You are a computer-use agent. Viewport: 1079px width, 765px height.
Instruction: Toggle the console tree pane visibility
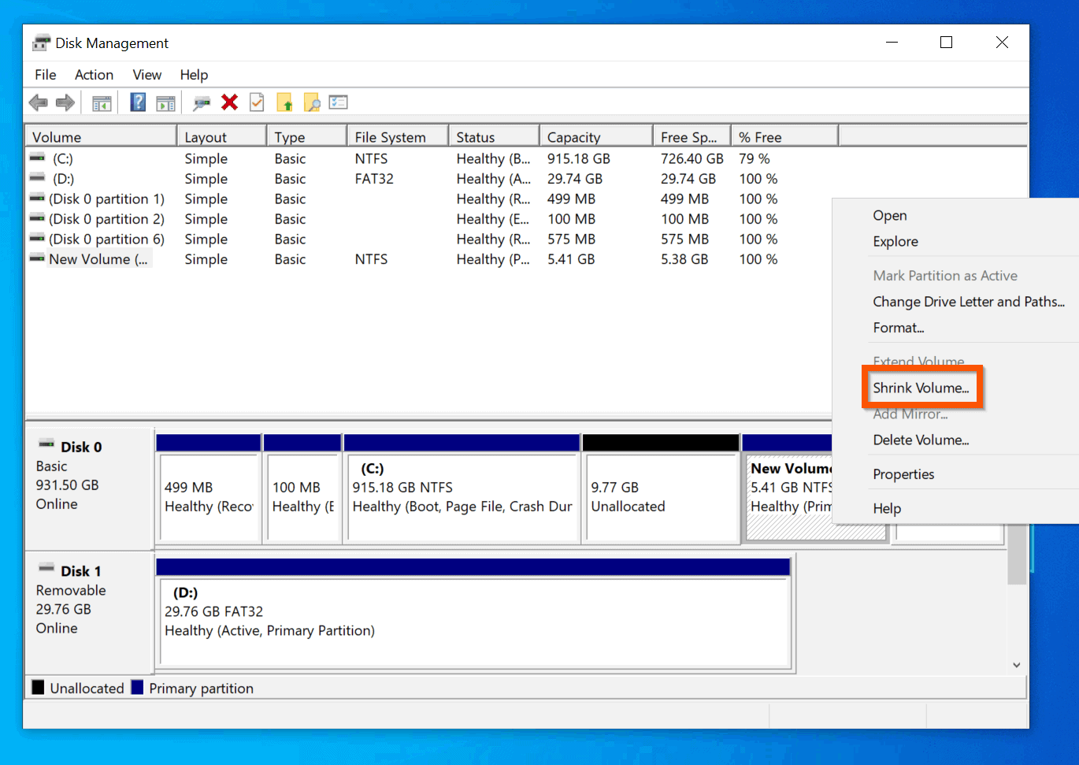(x=101, y=102)
